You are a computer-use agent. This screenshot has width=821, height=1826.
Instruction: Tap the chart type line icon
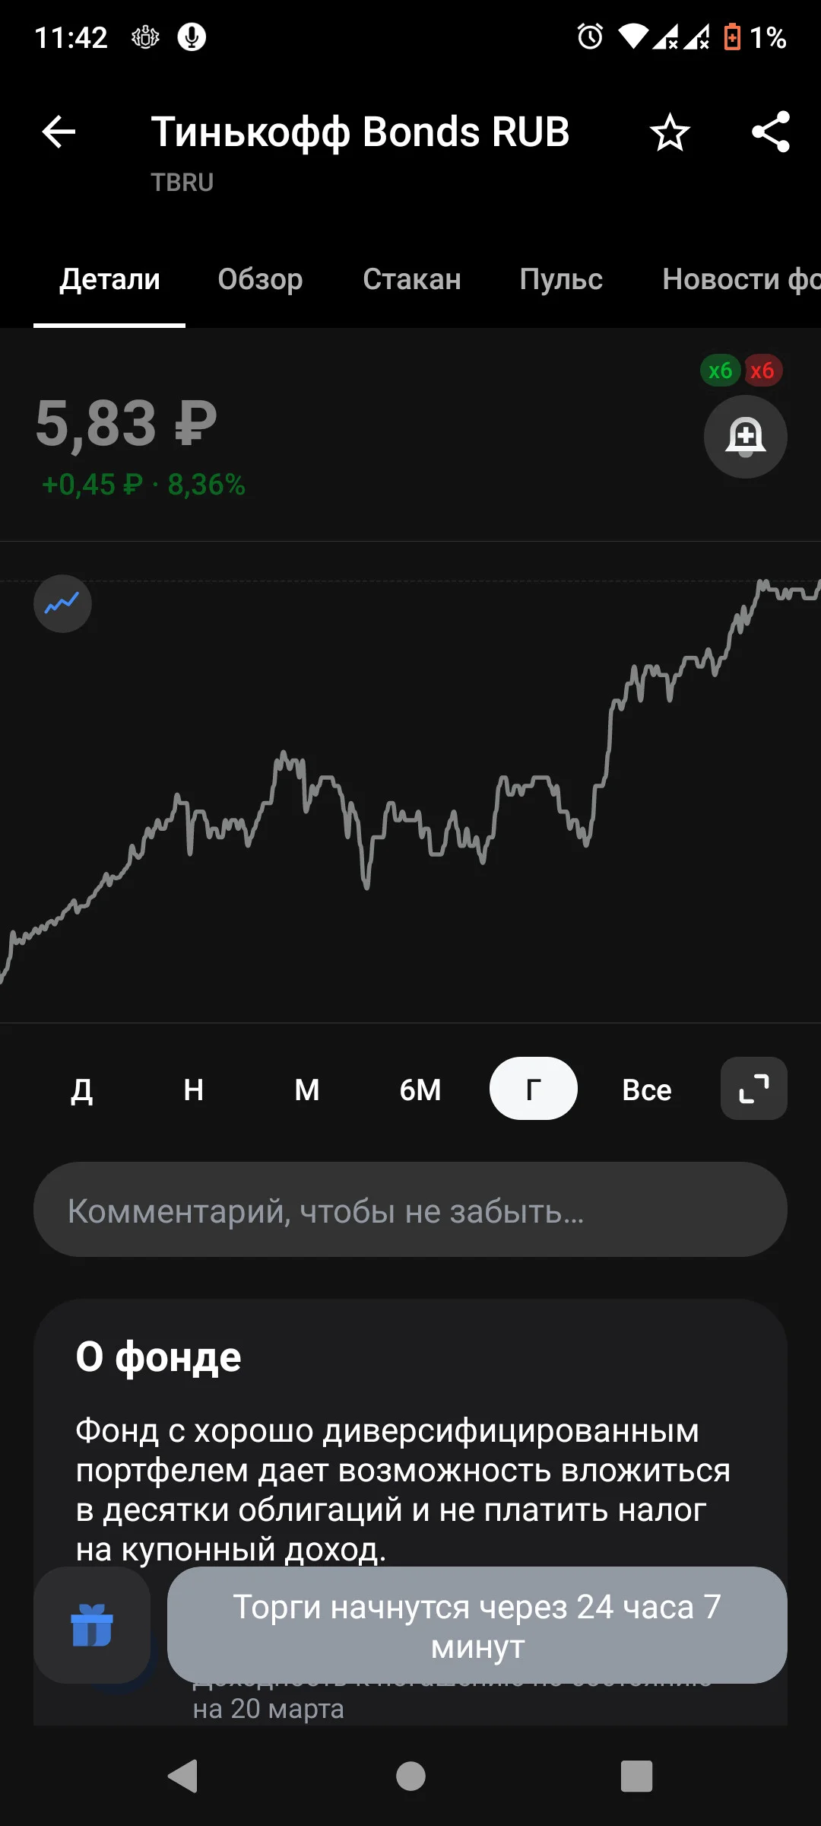[x=62, y=603]
